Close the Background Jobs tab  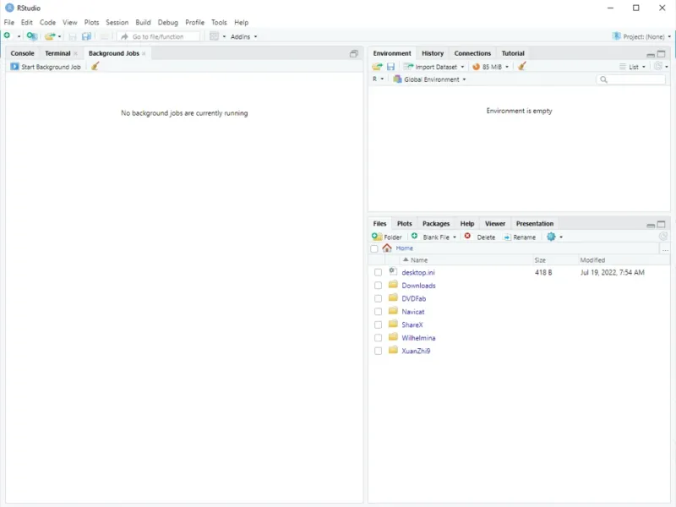(x=144, y=53)
